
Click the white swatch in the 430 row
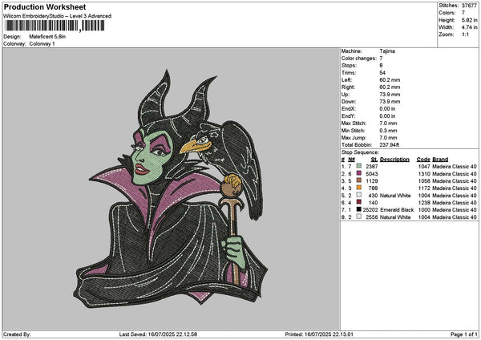(358, 195)
